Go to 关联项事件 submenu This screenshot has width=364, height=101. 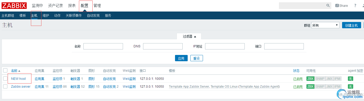pos(74,15)
